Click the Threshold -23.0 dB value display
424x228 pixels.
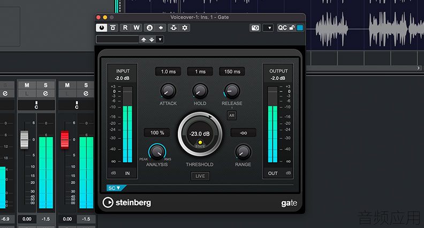(x=200, y=134)
